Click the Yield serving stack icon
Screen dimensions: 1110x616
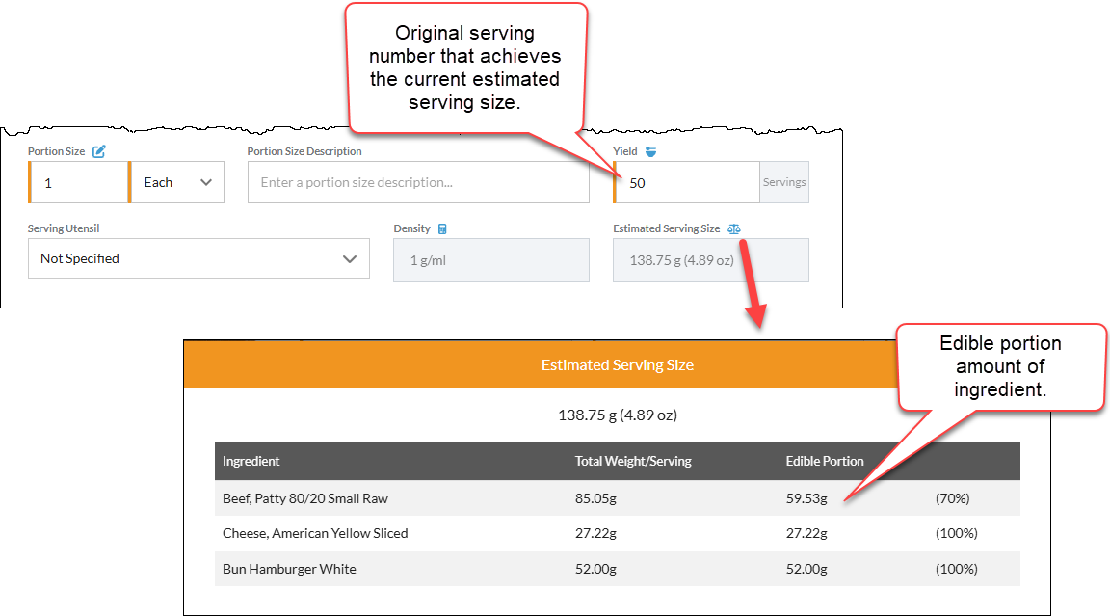coord(650,150)
